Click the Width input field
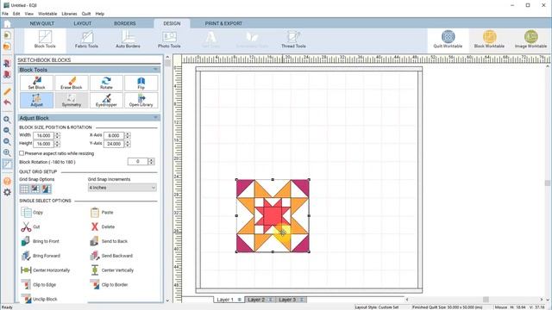Screen dimensions: 552x310 43,135
